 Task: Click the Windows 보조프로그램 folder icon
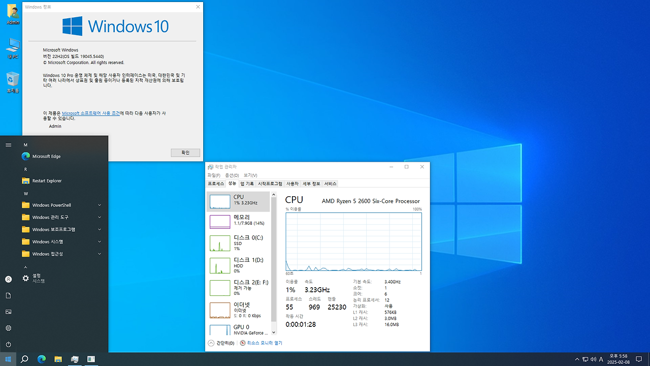click(26, 230)
